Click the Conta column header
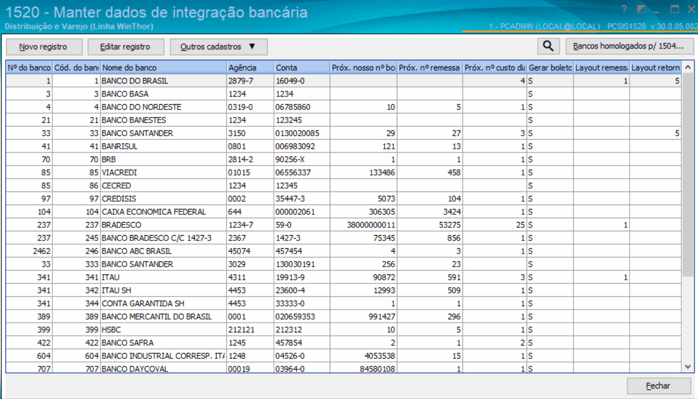Viewport: 698px width, 399px height. [x=302, y=67]
